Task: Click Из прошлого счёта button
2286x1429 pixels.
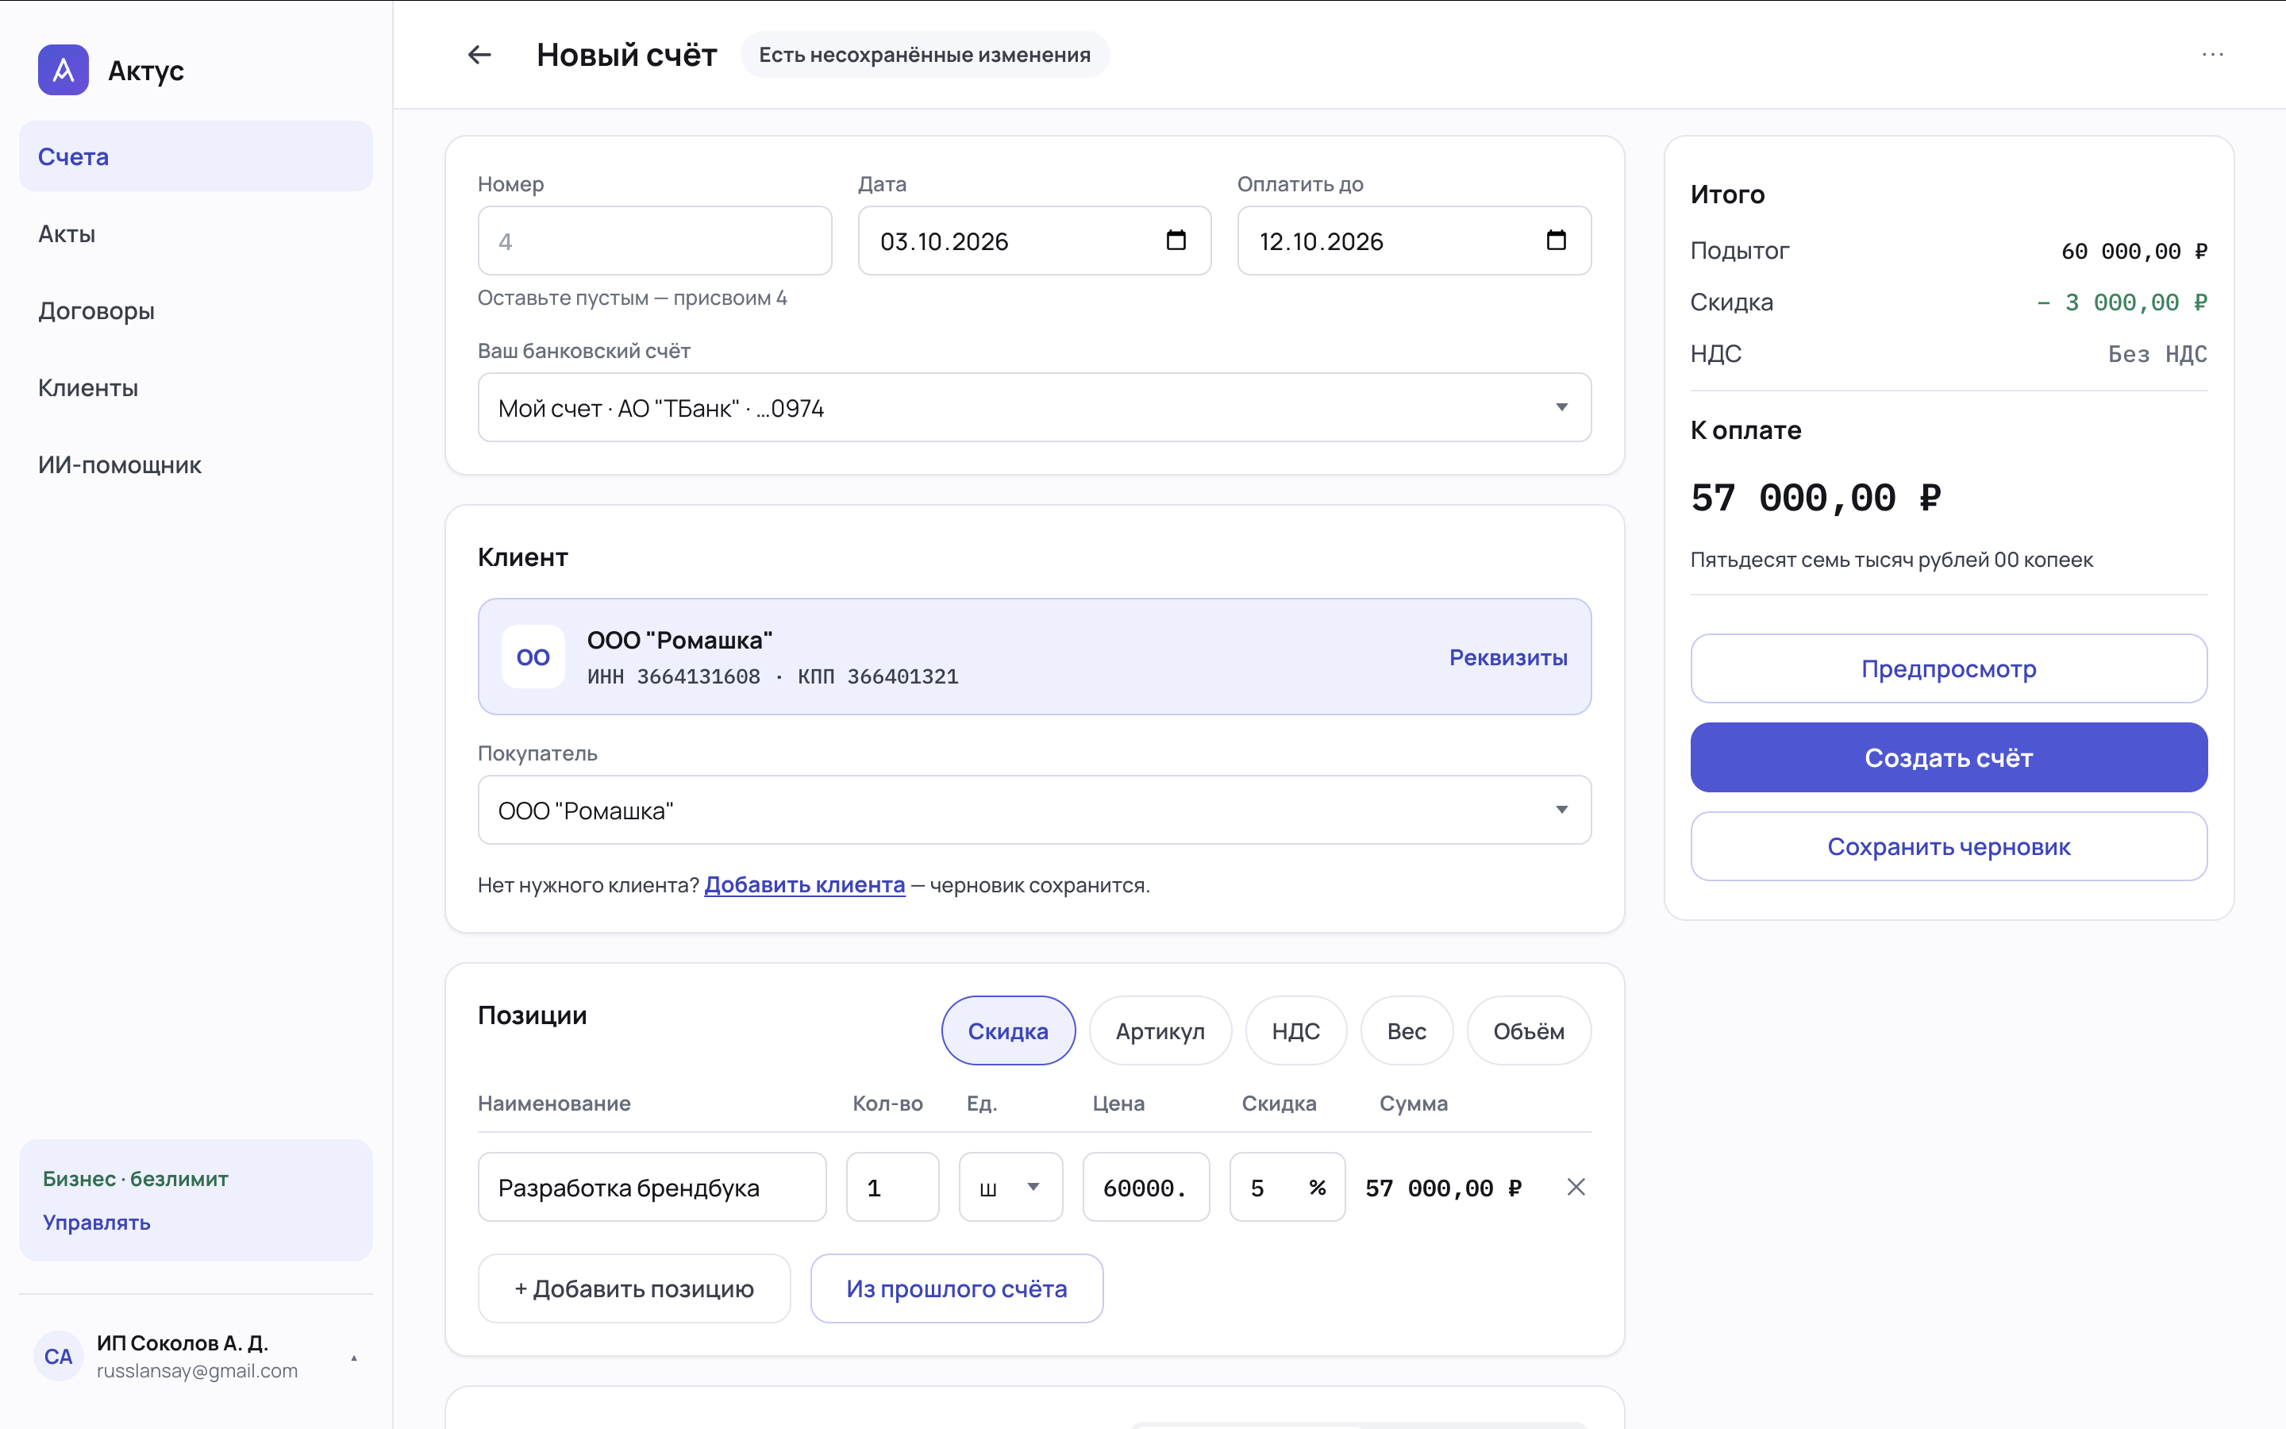Action: click(957, 1288)
